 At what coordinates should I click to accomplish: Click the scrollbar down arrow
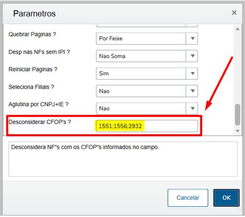[x=238, y=131]
